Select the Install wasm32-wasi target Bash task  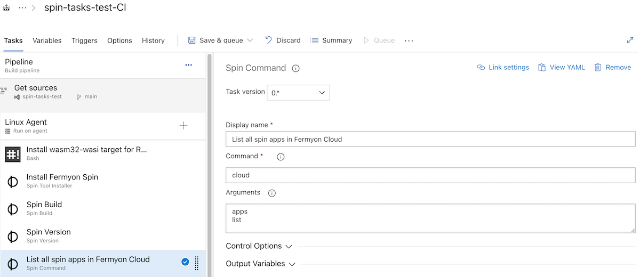pyautogui.click(x=103, y=154)
